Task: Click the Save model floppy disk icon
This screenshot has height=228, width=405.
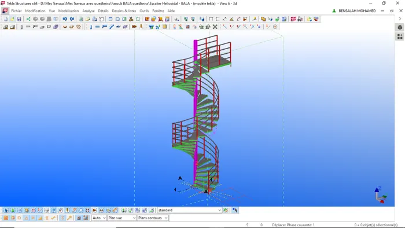Action: pos(19,19)
